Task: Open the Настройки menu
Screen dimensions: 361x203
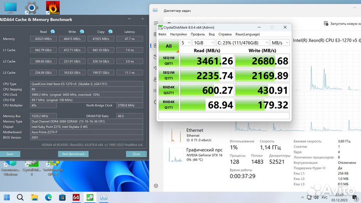Action: pos(178,34)
